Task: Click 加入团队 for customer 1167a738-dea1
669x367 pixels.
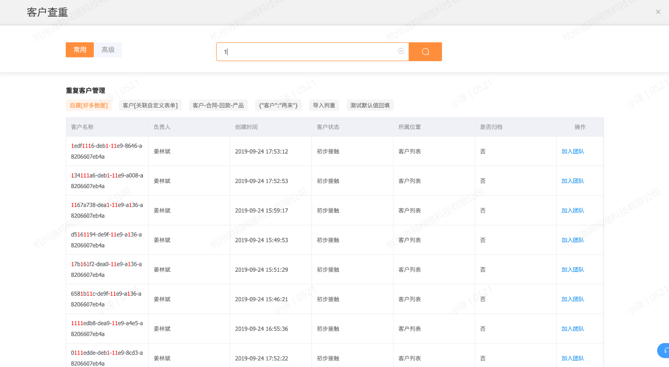Action: tap(573, 210)
